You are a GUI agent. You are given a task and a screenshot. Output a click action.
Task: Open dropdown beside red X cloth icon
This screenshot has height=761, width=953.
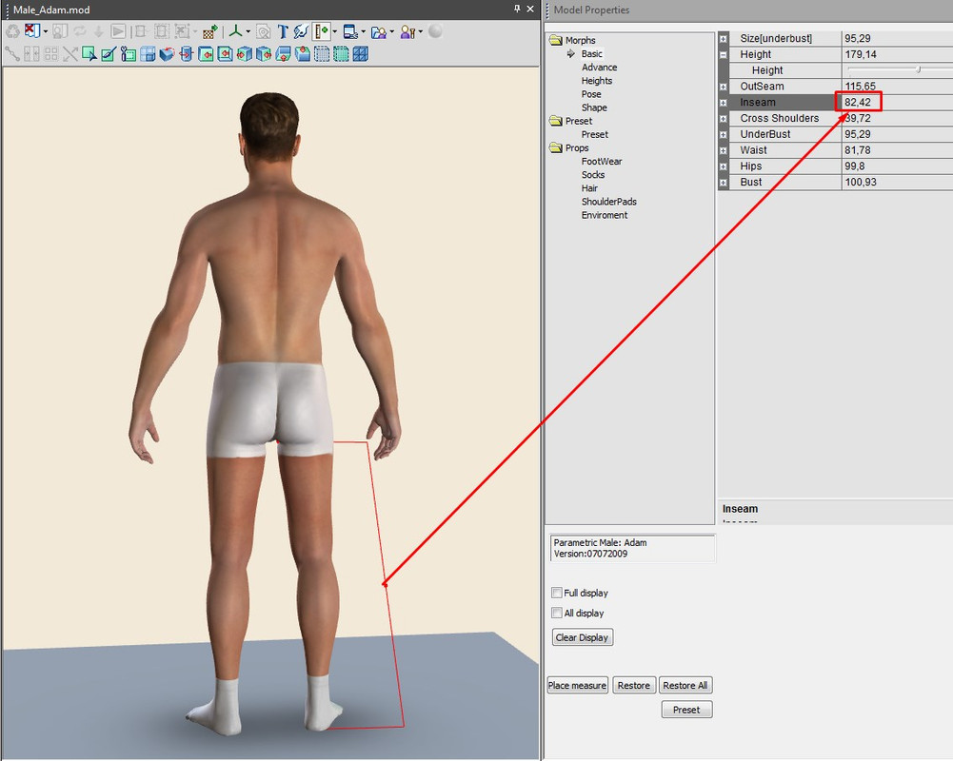tap(46, 31)
